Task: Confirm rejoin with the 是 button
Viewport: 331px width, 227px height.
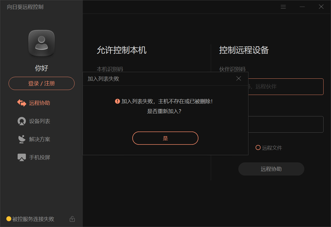Action: tap(165, 138)
